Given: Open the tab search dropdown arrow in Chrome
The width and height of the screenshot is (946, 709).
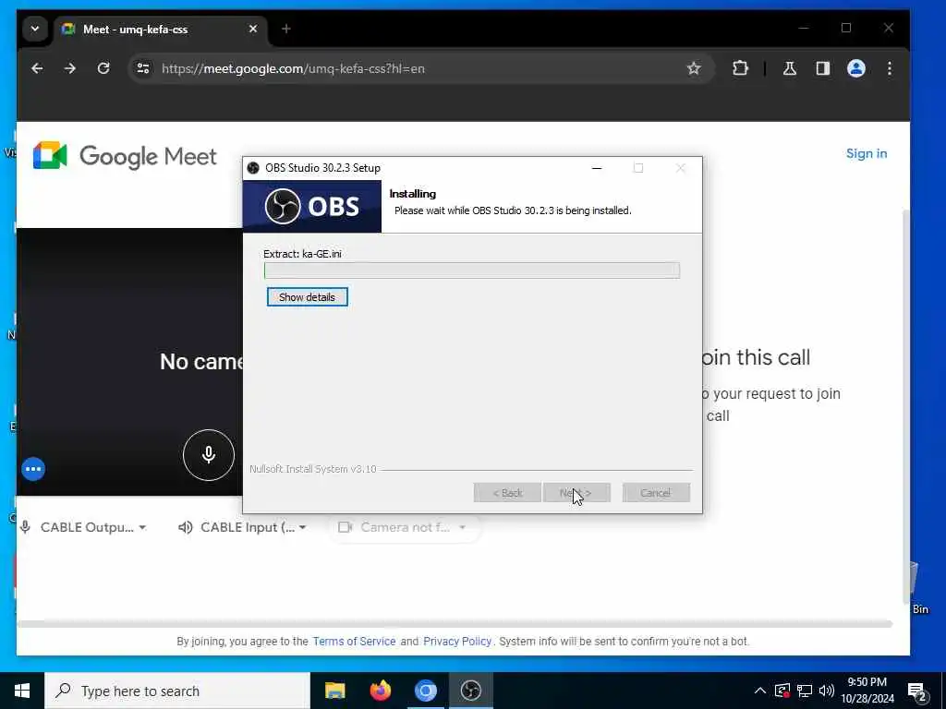Looking at the screenshot, I should 35,29.
